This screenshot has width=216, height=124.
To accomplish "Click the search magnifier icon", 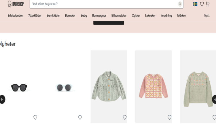I will pos(180,4).
